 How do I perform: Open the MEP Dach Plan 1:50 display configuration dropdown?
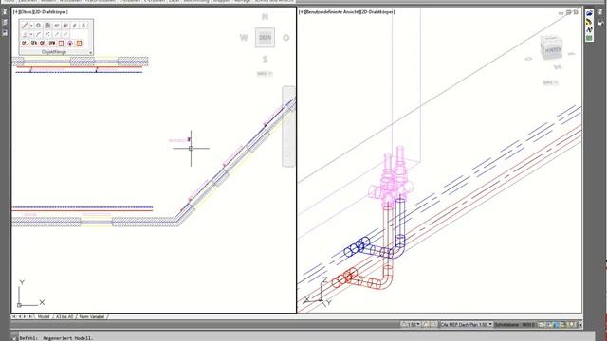467,324
